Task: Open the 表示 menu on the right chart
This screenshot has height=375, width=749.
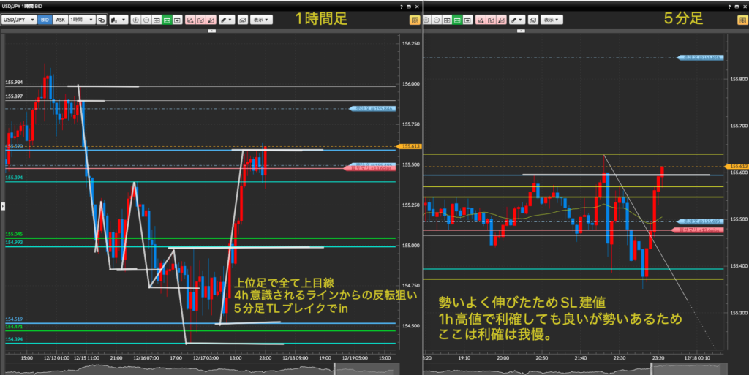Action: tap(553, 20)
